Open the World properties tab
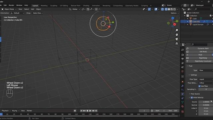 pos(182,71)
